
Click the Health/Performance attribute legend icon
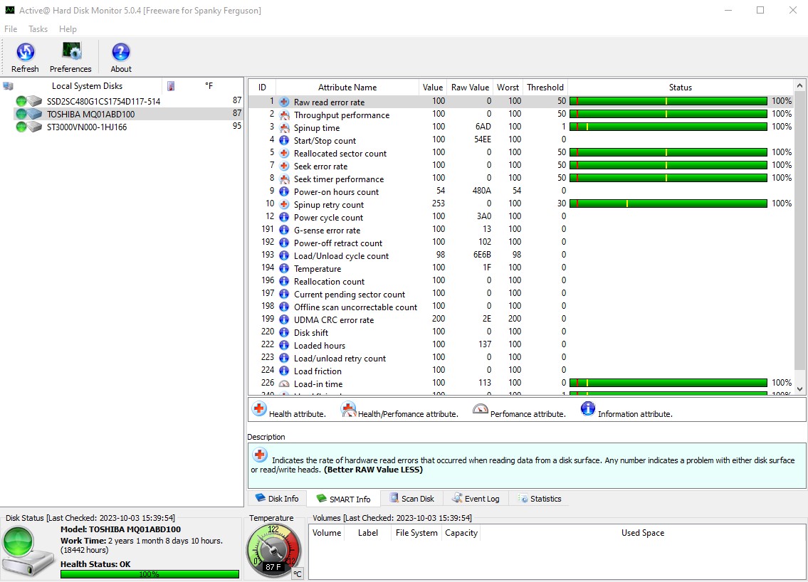coord(348,410)
